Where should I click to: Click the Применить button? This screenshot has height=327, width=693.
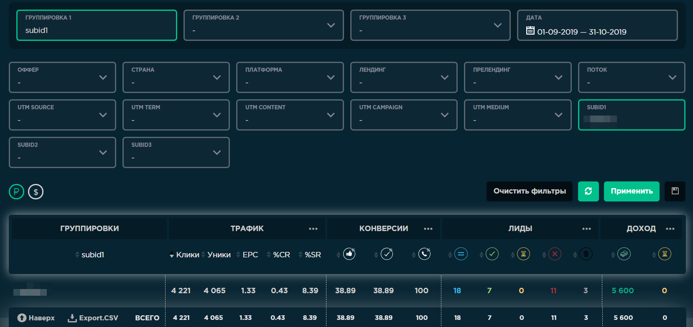point(632,191)
